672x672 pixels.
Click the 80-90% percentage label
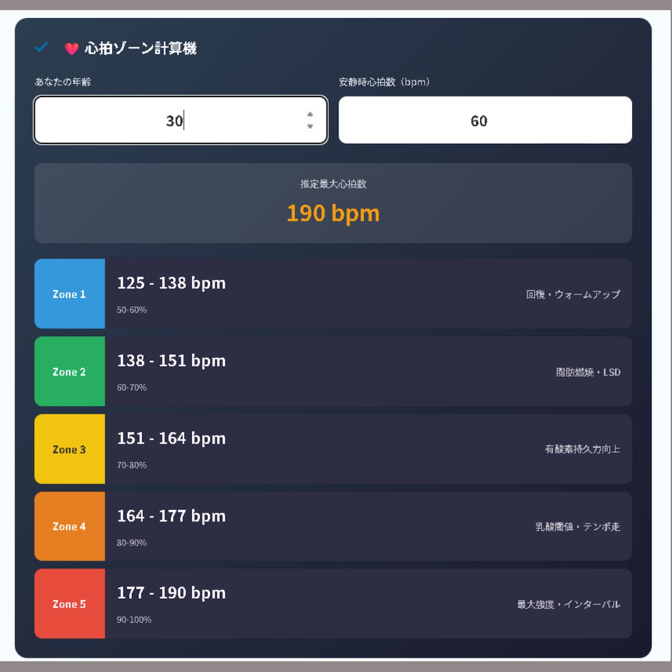pyautogui.click(x=132, y=543)
